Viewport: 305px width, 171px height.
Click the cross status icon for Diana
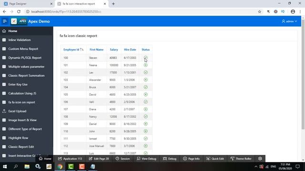(145, 109)
